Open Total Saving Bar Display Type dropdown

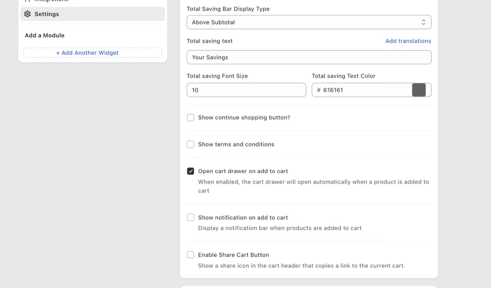[x=309, y=22]
